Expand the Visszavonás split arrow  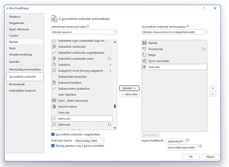pos(204,49)
